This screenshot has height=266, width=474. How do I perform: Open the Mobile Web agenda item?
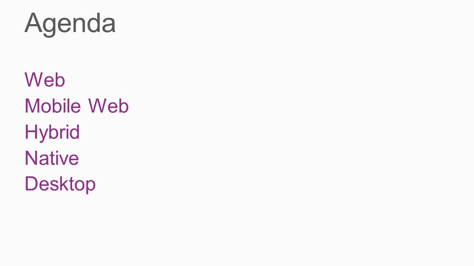(x=77, y=106)
